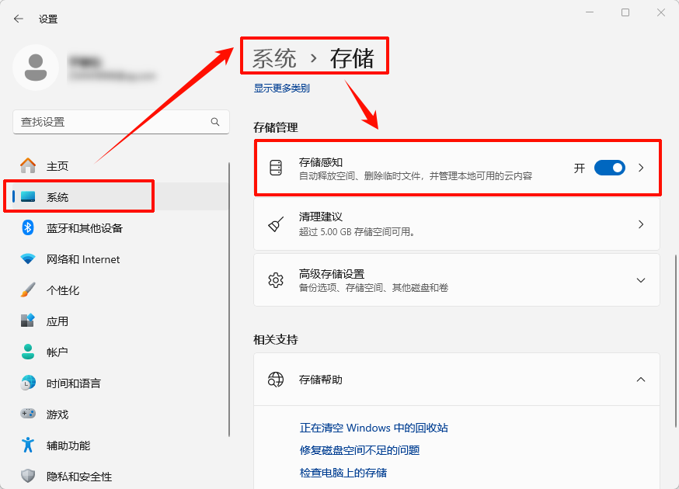The image size is (679, 489).
Task: Expand 高级存储设置 section
Action: 641,280
